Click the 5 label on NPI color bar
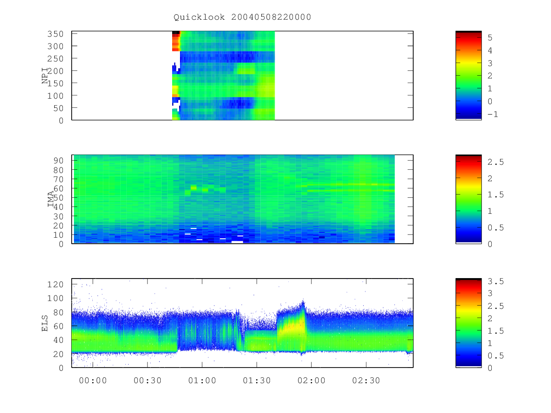Screen dimensions: 551x413 (x=489, y=37)
